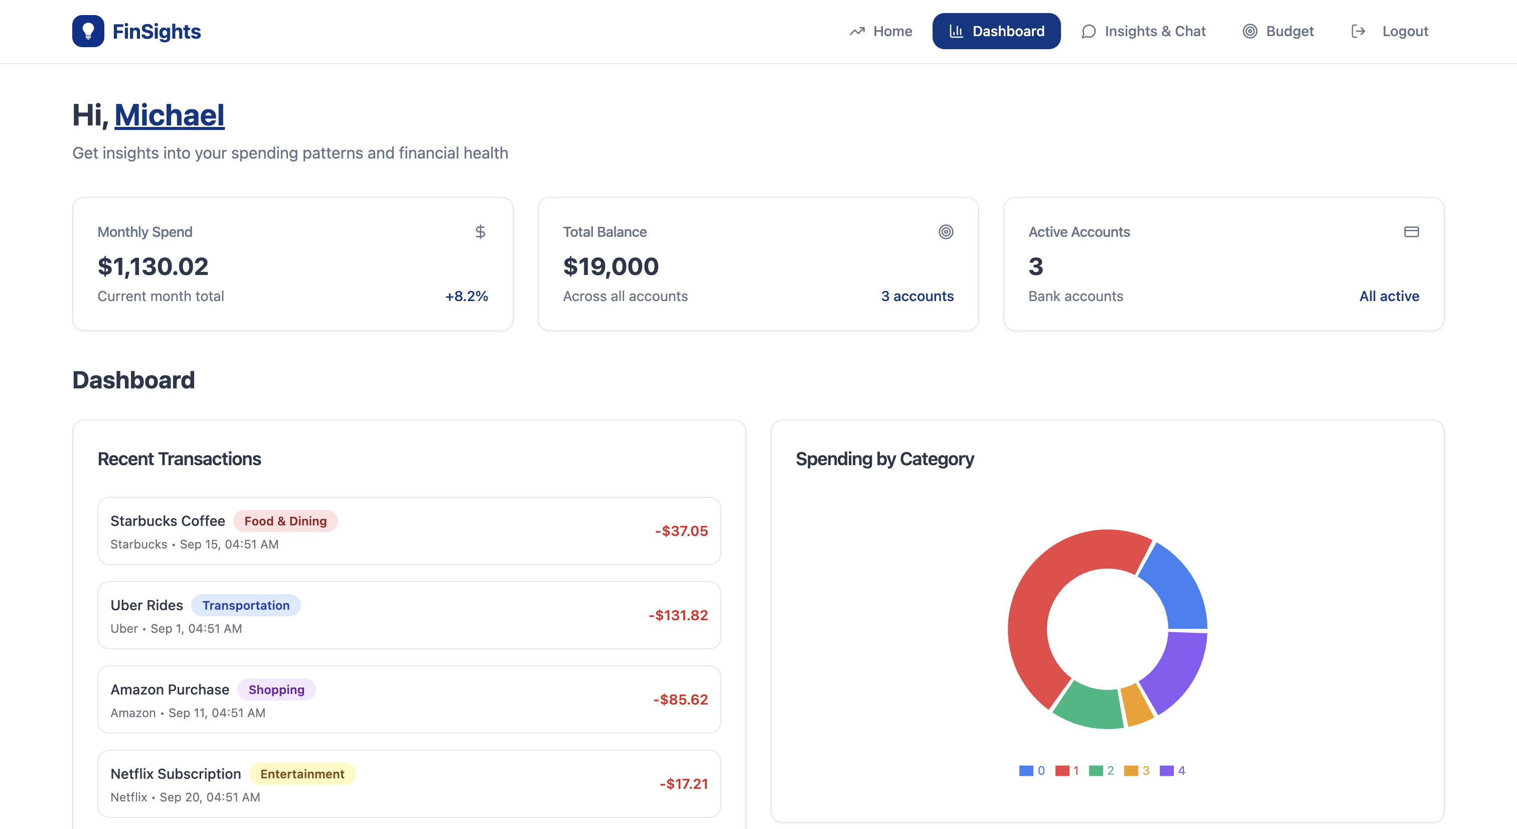Click the 3 accounts link

tap(917, 297)
